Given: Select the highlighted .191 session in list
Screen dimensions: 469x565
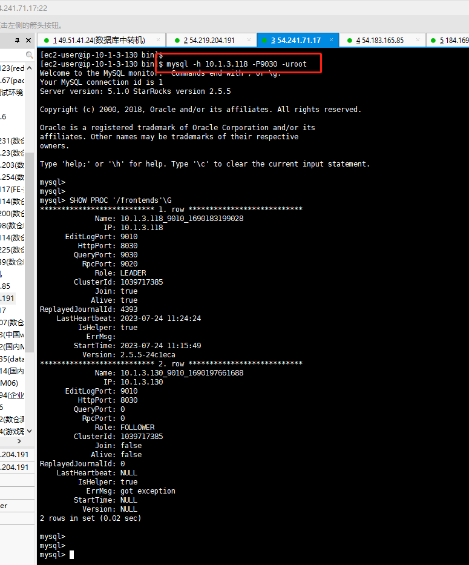Looking at the screenshot, I should click(8, 298).
